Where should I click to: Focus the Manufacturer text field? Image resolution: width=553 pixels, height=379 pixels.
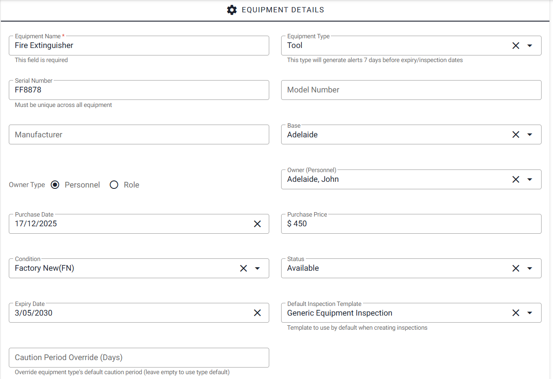[x=139, y=135]
